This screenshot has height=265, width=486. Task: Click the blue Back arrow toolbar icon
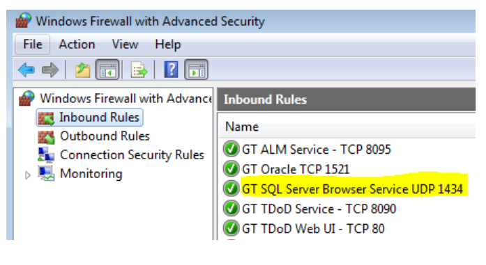(x=26, y=70)
